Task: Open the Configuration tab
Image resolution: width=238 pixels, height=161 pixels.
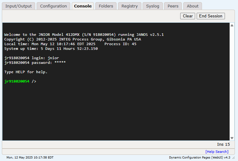Action: point(53,6)
